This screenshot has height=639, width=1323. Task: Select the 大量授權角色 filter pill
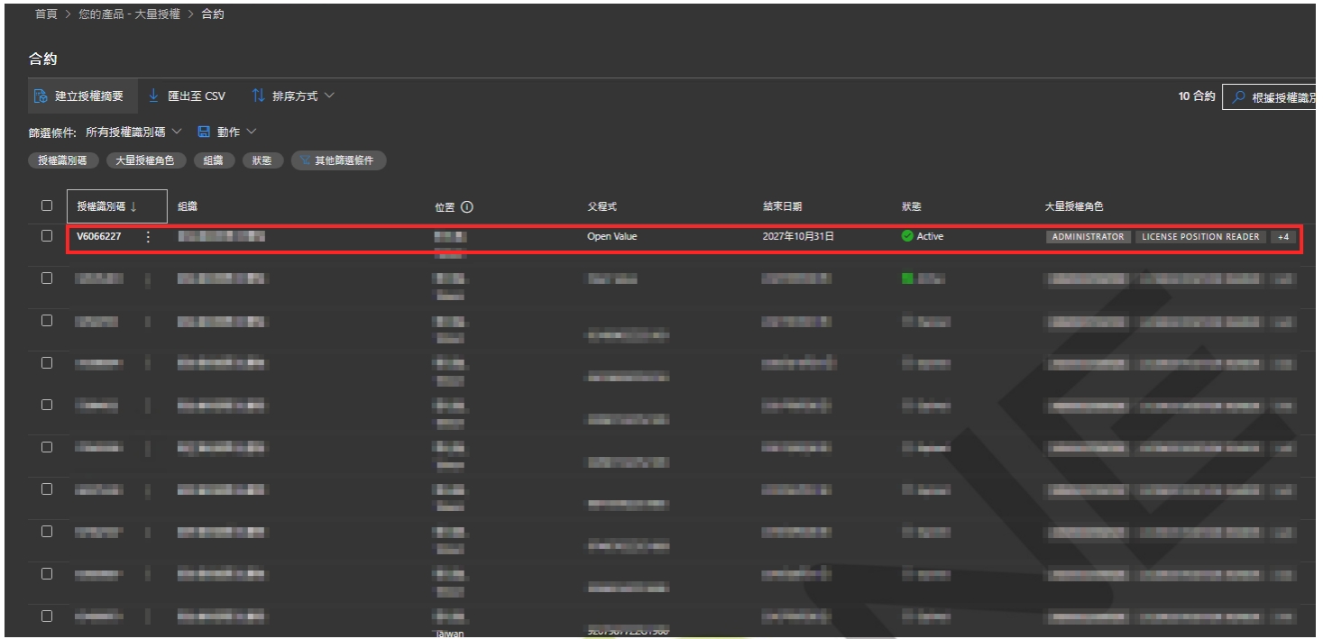145,160
